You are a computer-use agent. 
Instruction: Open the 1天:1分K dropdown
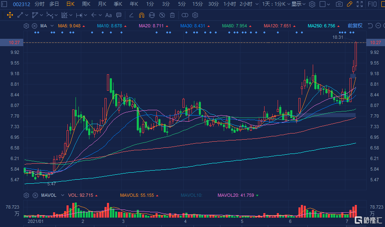(276, 4)
